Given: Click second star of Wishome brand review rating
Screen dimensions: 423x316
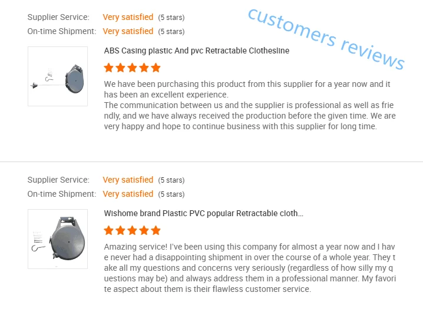Looking at the screenshot, I should click(x=120, y=230).
